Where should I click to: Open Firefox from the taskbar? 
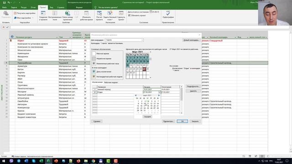[78, 161]
